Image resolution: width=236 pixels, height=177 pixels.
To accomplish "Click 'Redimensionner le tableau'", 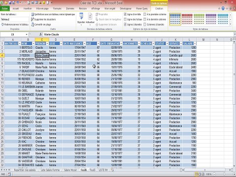I will click(15, 25).
